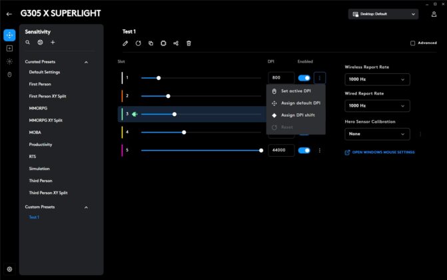Viewport: 447px width, 280px height.
Task: Toggle slot 1 enabled switch
Action: 304,78
